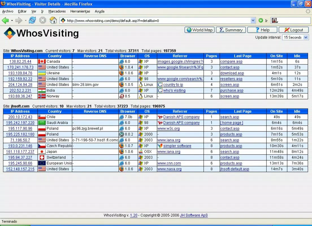Click the Apple OSX icon in Japan row
312x226 pixels.
[141, 152]
